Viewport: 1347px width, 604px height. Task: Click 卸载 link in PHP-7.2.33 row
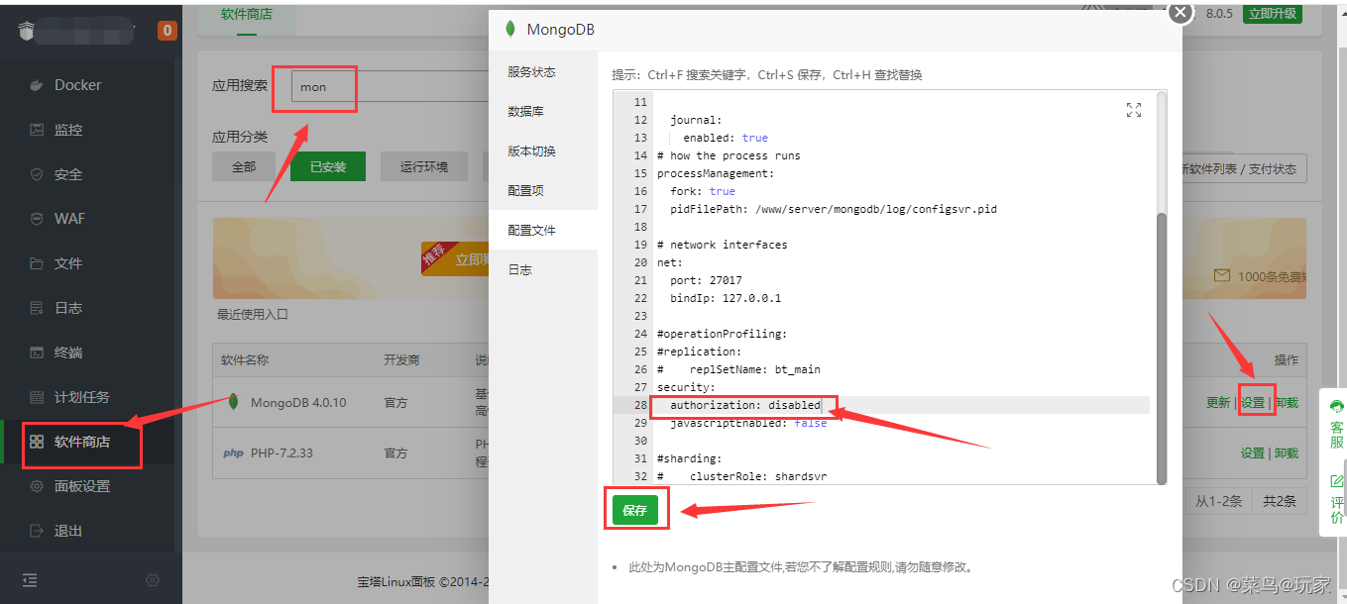click(x=1287, y=453)
